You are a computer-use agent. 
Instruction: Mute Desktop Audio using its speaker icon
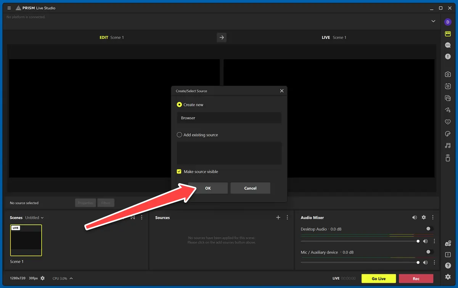[425, 241]
